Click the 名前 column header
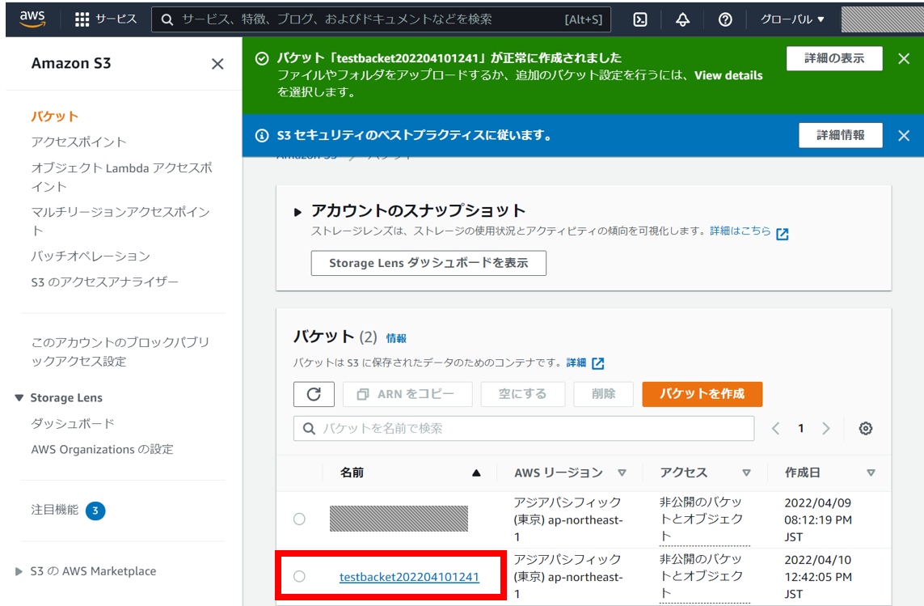The height and width of the screenshot is (606, 924). pos(352,473)
